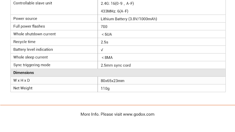Click the 'Power source' row label
Image resolution: width=235 pixels, height=132 pixels.
coord(25,18)
